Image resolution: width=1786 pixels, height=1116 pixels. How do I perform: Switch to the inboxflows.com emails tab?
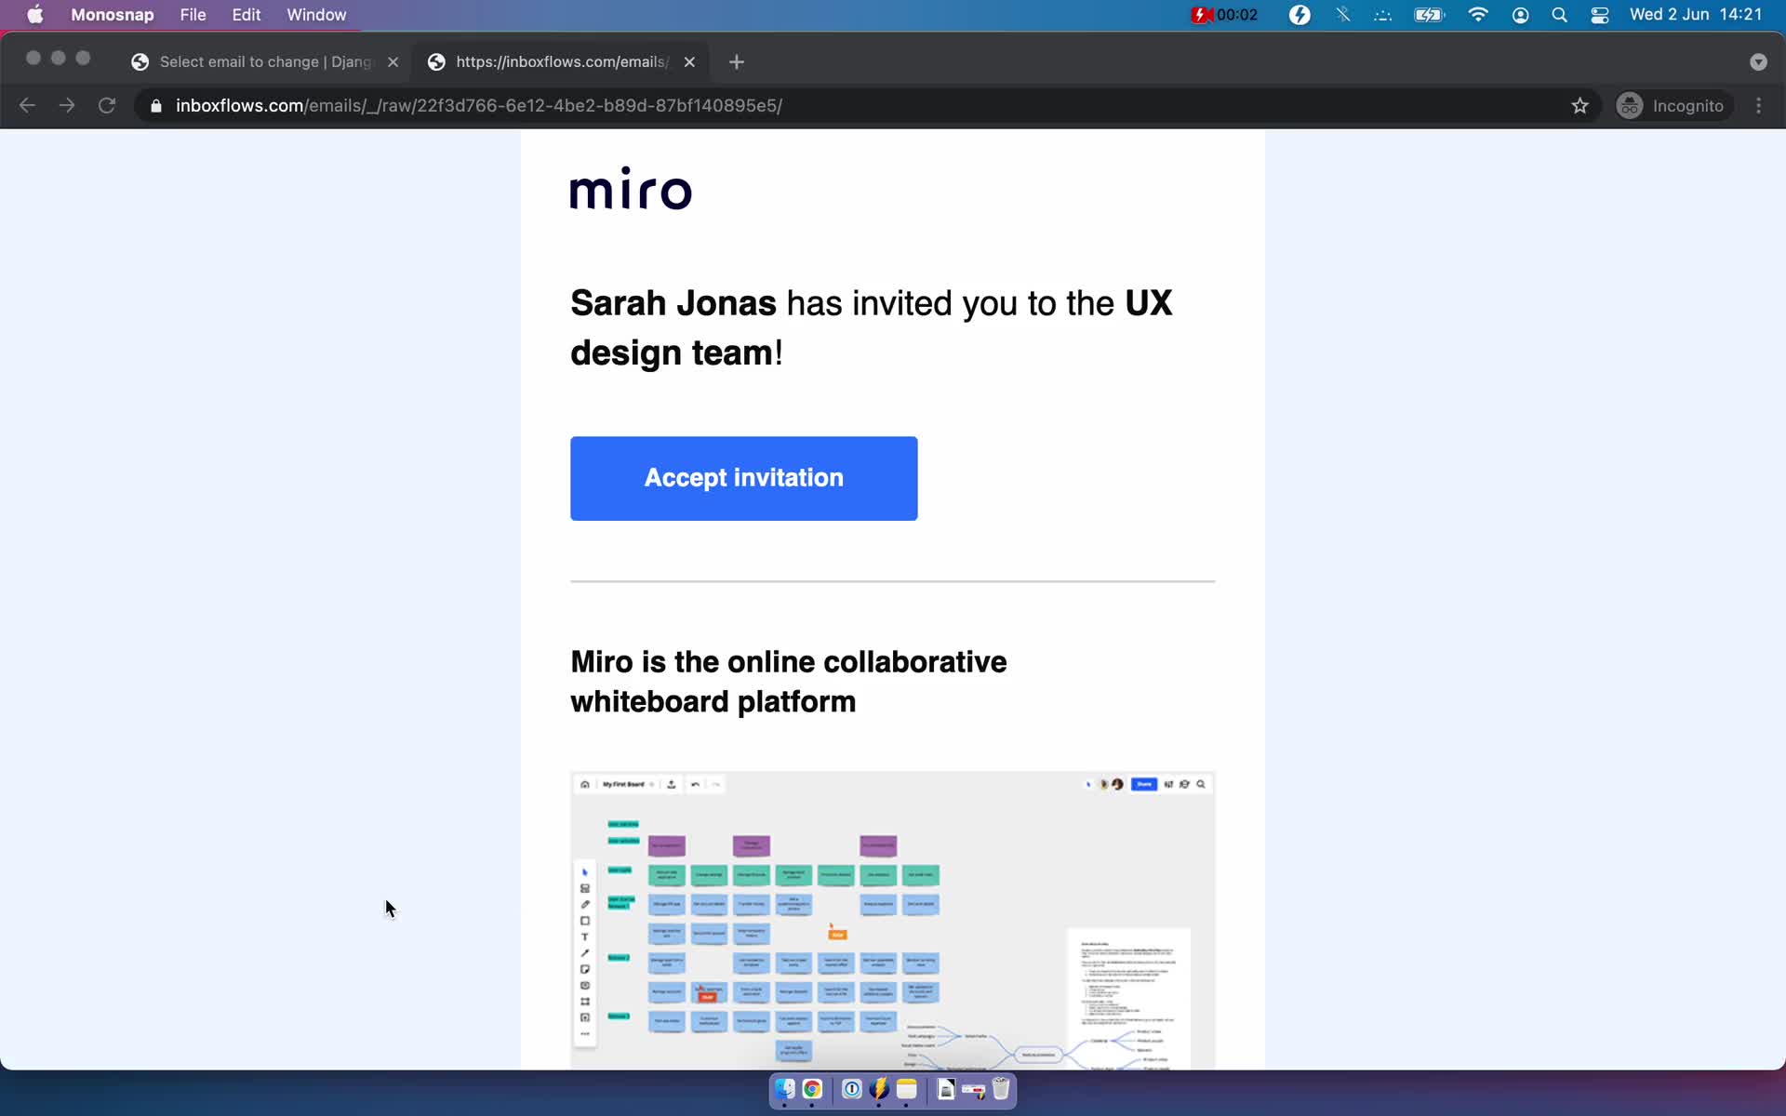click(561, 61)
